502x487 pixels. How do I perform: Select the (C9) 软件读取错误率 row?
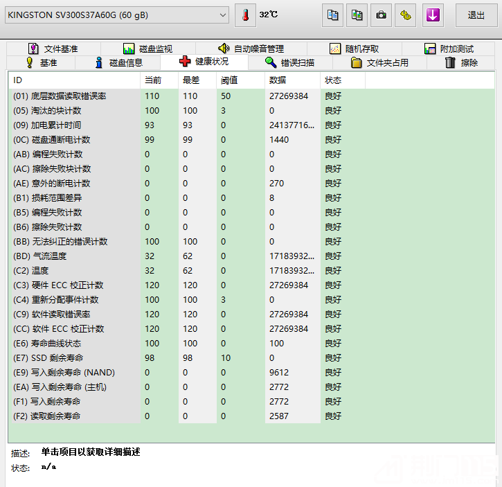coord(251,315)
